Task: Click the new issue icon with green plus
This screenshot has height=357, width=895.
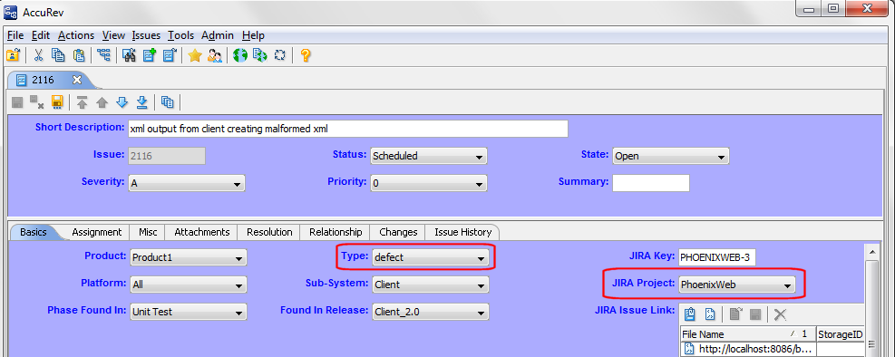Action: 150,55
